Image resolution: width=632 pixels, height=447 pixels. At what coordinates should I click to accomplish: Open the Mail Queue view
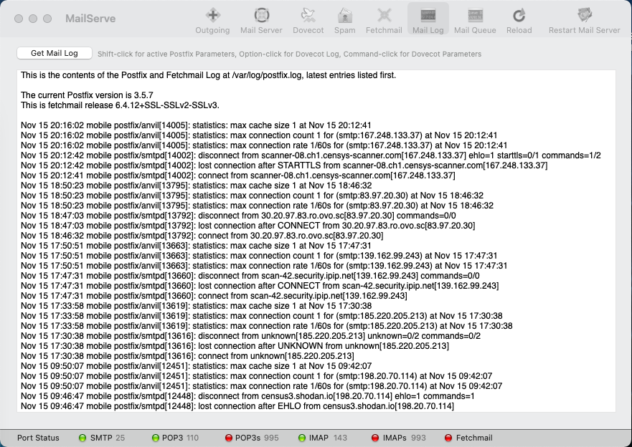(x=475, y=20)
